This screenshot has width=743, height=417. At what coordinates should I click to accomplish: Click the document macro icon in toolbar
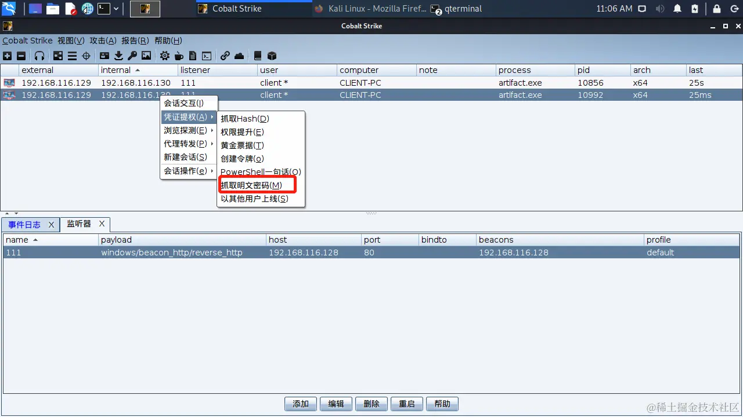[x=192, y=56]
